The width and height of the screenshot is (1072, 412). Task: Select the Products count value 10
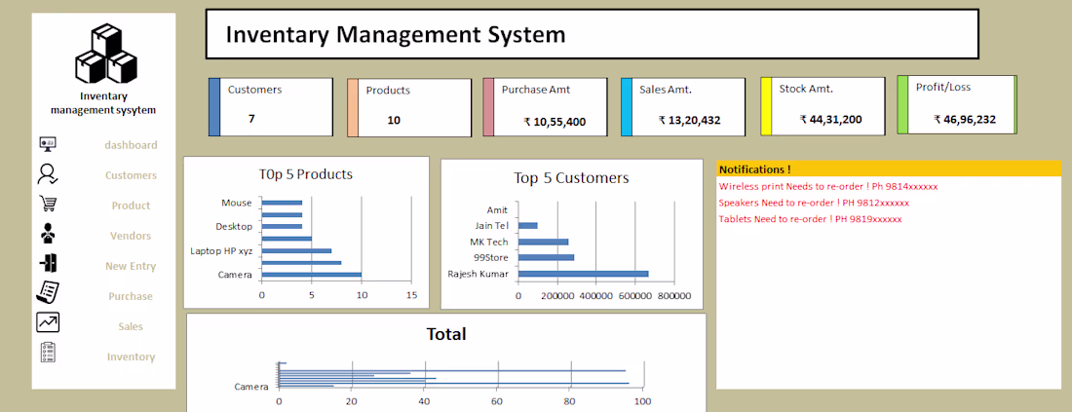pyautogui.click(x=394, y=120)
